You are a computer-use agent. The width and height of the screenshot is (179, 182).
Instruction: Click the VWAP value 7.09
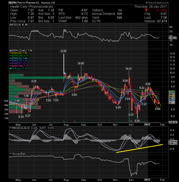point(84,21)
